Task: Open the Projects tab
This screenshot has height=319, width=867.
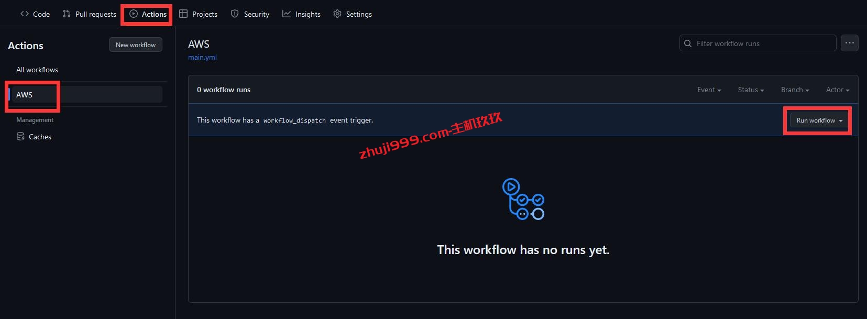Action: coord(198,14)
